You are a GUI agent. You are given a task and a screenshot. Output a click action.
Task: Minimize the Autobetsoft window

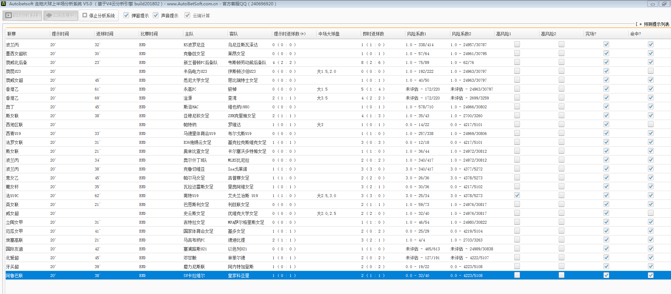(653, 4)
